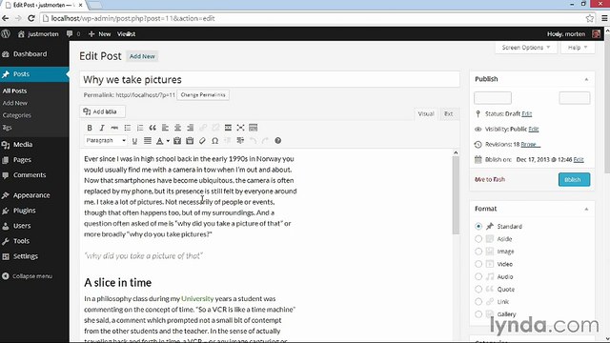
Task: Open the WordPress logo menu
Action: (6, 34)
